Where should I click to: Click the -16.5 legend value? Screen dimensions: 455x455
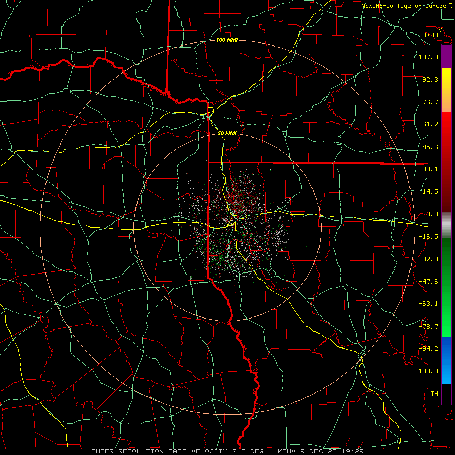[x=428, y=237]
